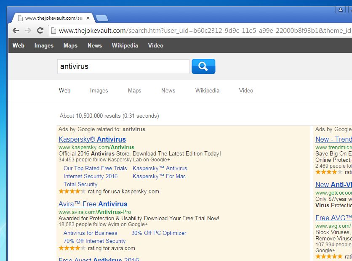The height and width of the screenshot is (261, 352).
Task: Open 70% Off Internet Security link
Action: 94,241
